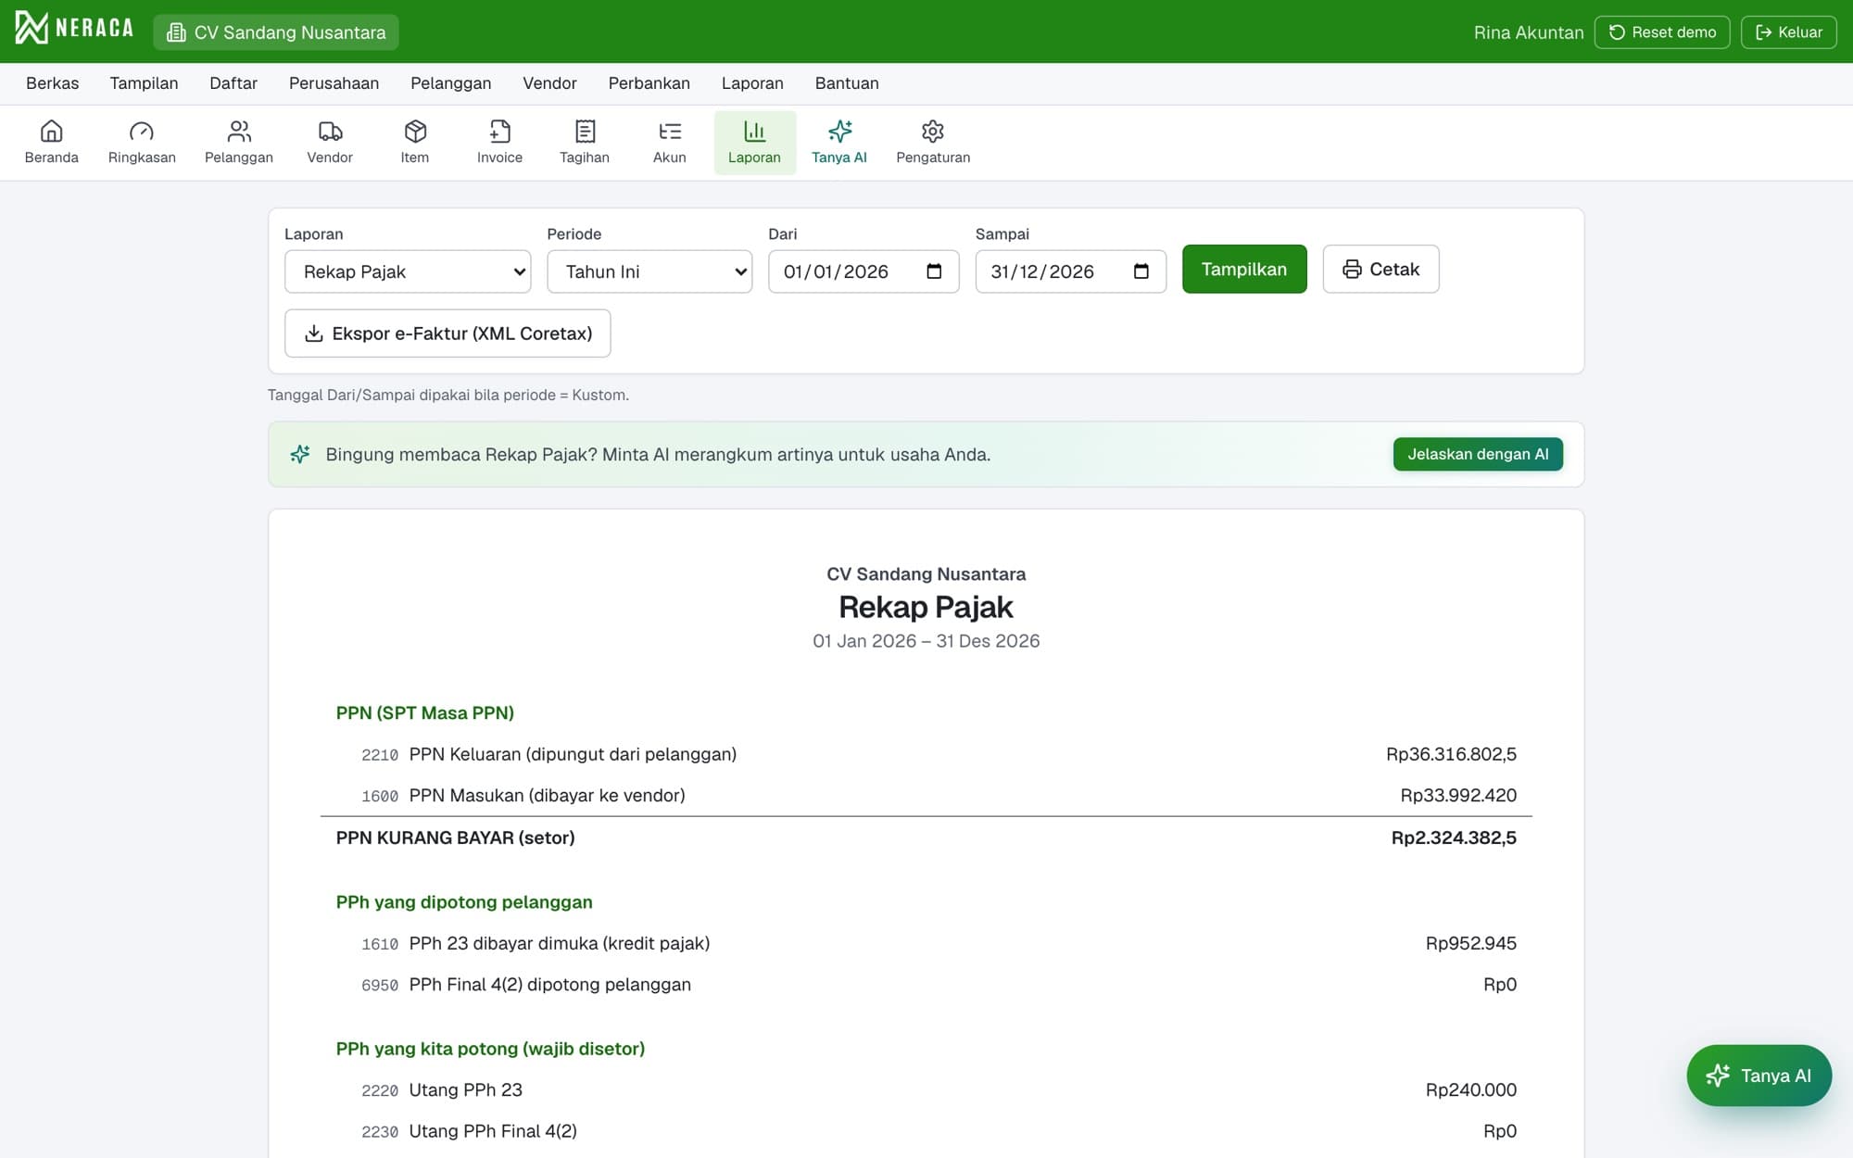Open the Berkas menu
The width and height of the screenshot is (1853, 1158).
53,83
